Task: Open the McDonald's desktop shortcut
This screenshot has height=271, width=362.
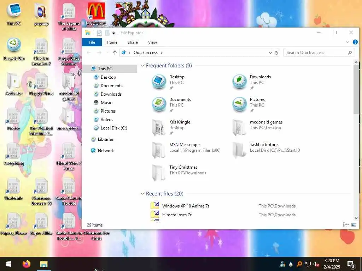Action: tap(96, 14)
